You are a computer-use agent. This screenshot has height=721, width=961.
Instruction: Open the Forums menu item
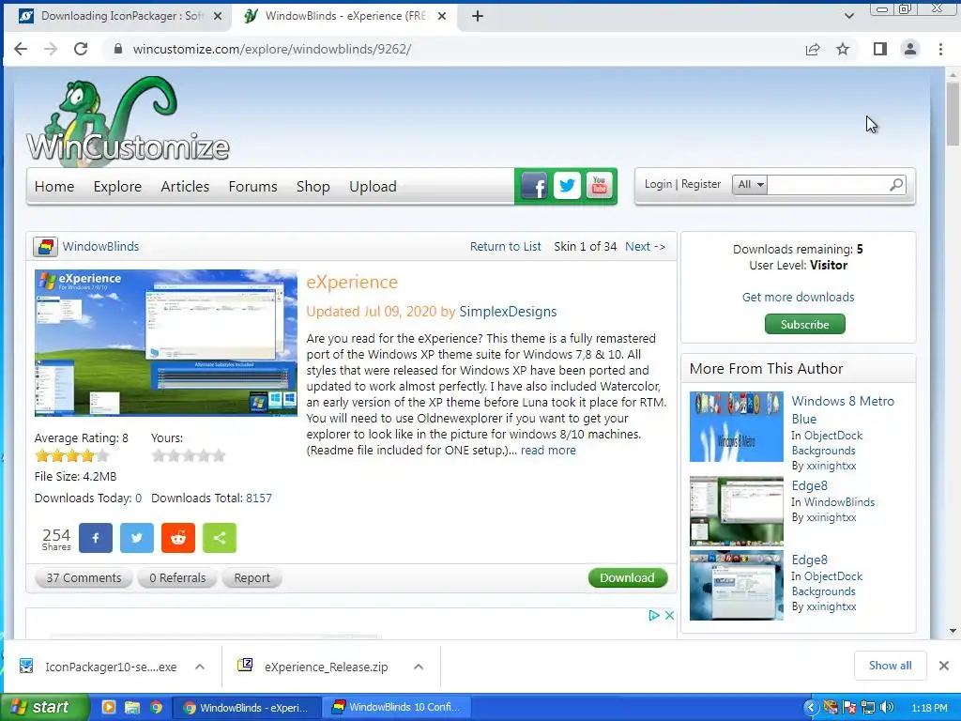click(x=253, y=187)
